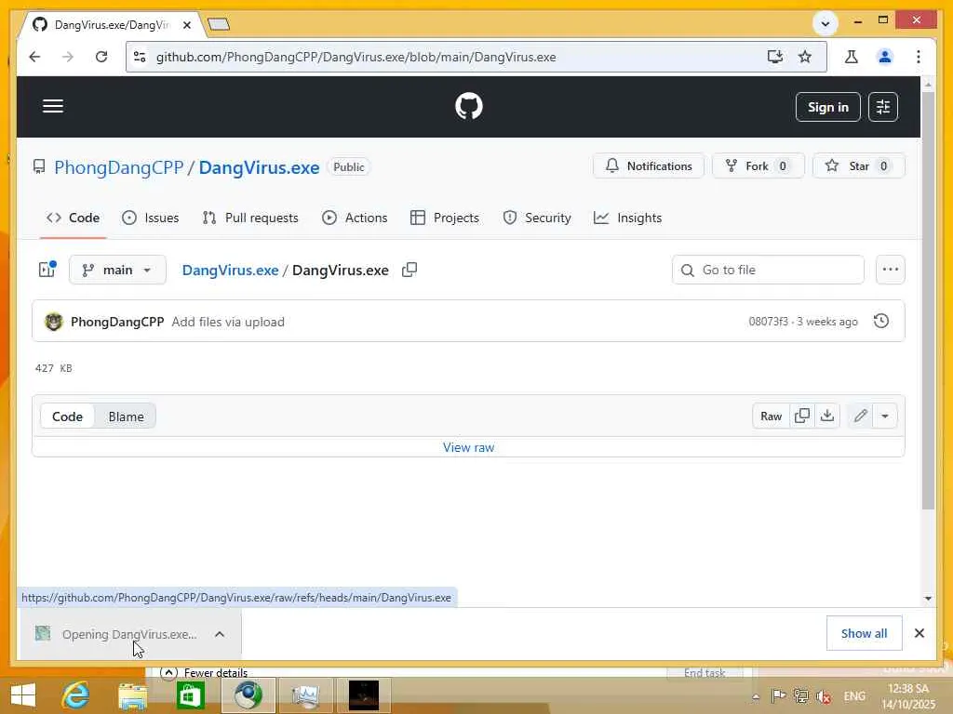Open the Insights tab
This screenshot has width=953, height=714.
[628, 218]
